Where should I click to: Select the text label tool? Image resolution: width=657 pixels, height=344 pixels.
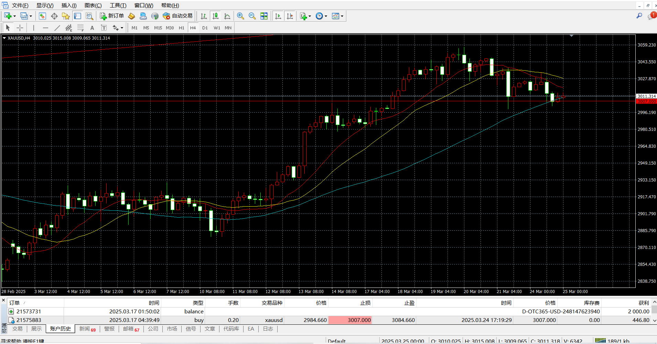tap(92, 28)
